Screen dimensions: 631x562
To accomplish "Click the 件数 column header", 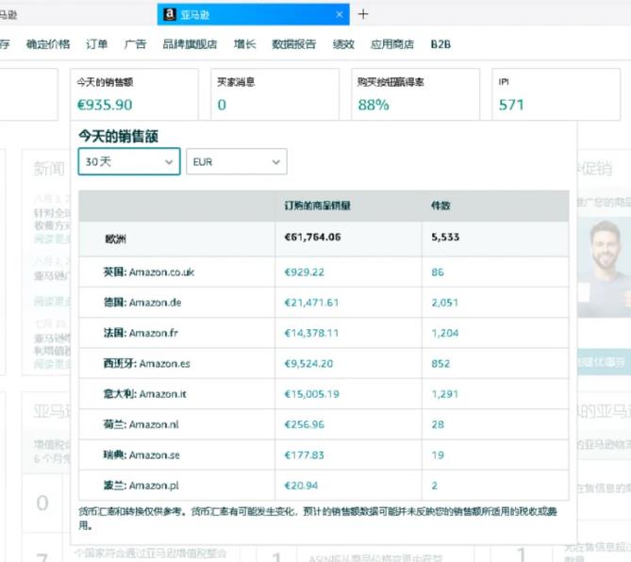I will click(440, 206).
